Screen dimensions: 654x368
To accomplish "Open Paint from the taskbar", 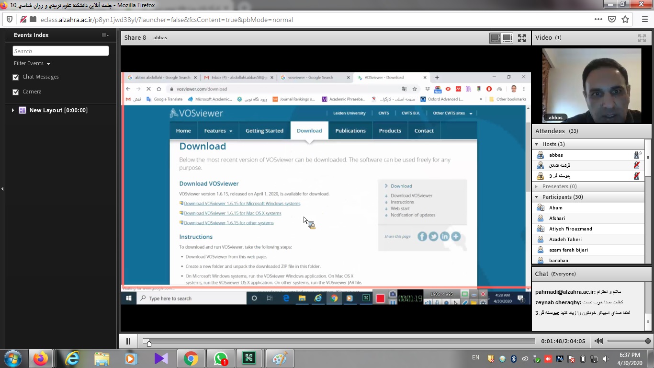I will tap(279, 358).
